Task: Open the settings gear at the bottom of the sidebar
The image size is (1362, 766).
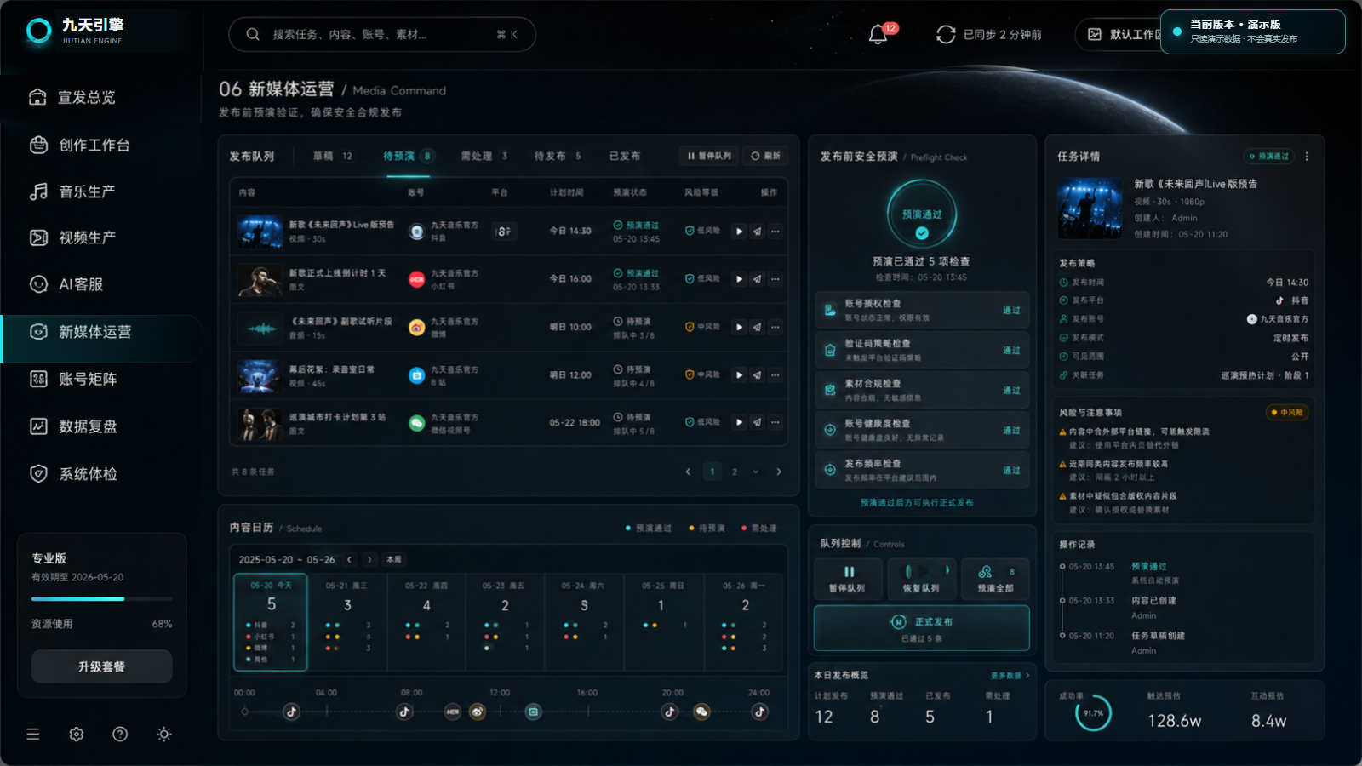Action: point(77,734)
